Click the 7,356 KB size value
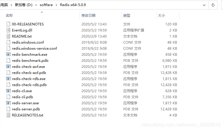Image resolution: width=223 pixels, height=130 pixels. (x=170, y=97)
